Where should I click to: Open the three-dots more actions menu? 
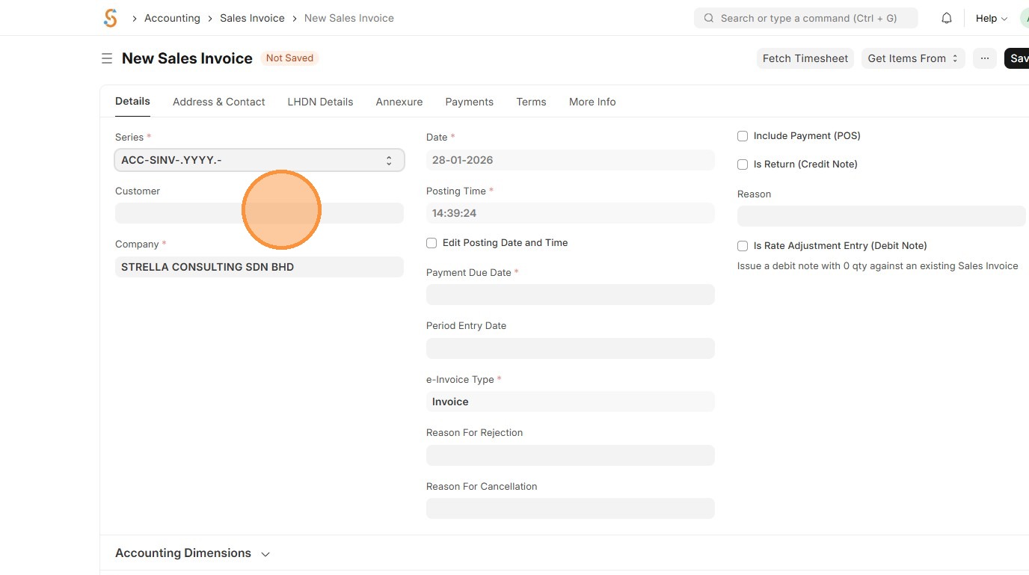[x=985, y=58]
